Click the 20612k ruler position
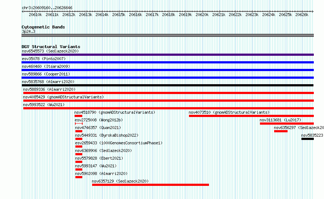The width and height of the screenshot is (324, 199). pos(69,15)
